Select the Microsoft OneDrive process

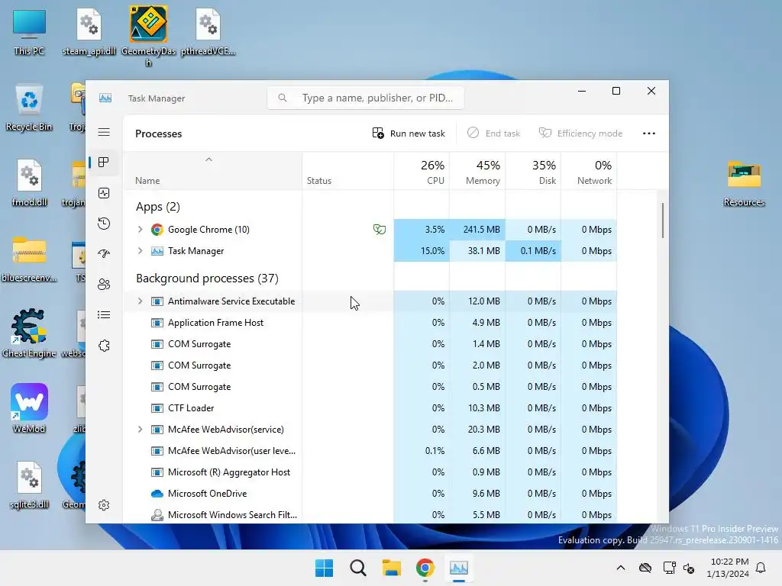coord(370,494)
